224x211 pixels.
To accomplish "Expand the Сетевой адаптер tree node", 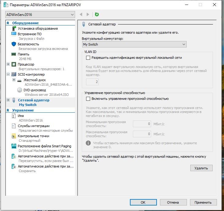I will coord(8,100).
